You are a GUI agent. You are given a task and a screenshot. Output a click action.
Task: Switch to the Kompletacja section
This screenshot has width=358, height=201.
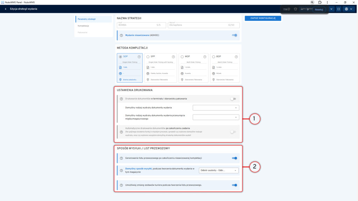pos(84,26)
